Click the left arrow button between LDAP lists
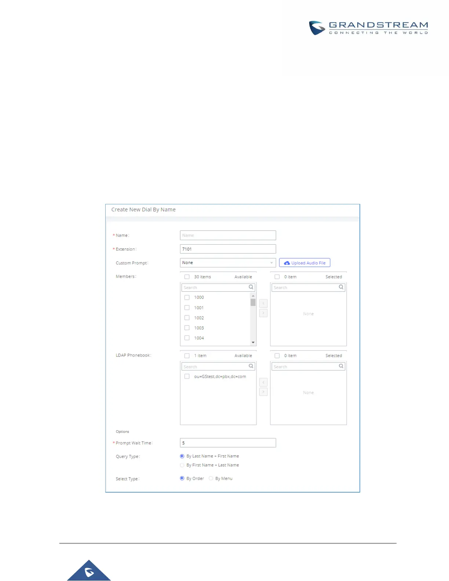Image resolution: width=449 pixels, height=581 pixels. tap(263, 382)
